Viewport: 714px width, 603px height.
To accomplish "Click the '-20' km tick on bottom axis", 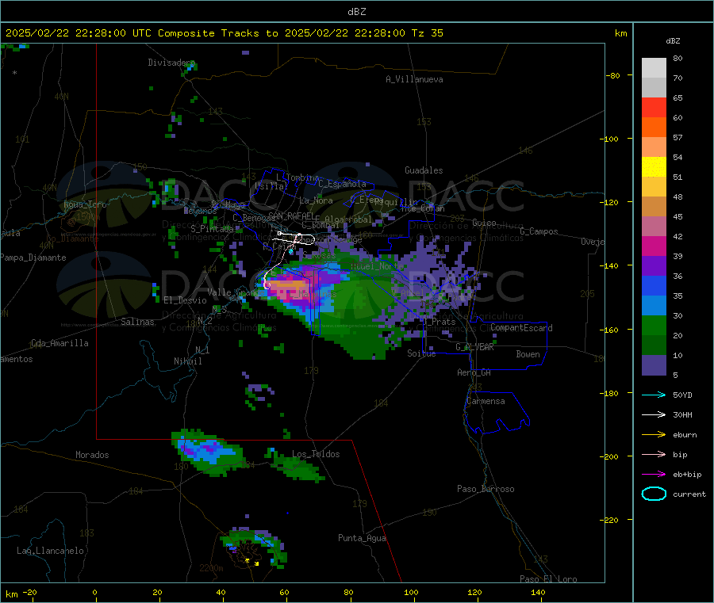I will [29, 592].
